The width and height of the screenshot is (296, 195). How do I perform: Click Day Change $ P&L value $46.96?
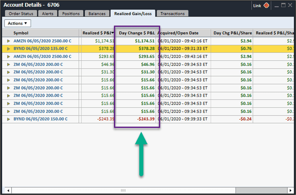coord(148,64)
